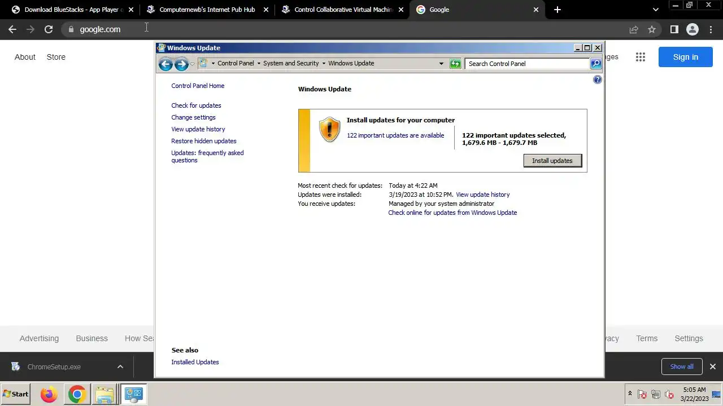The height and width of the screenshot is (406, 723).
Task: Click Chrome back navigation arrow
Action: [12, 29]
